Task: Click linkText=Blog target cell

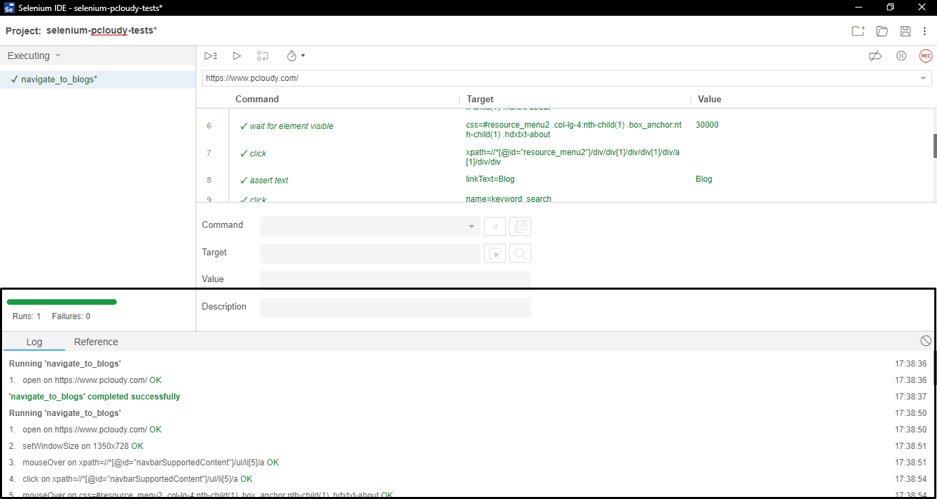Action: pos(490,179)
